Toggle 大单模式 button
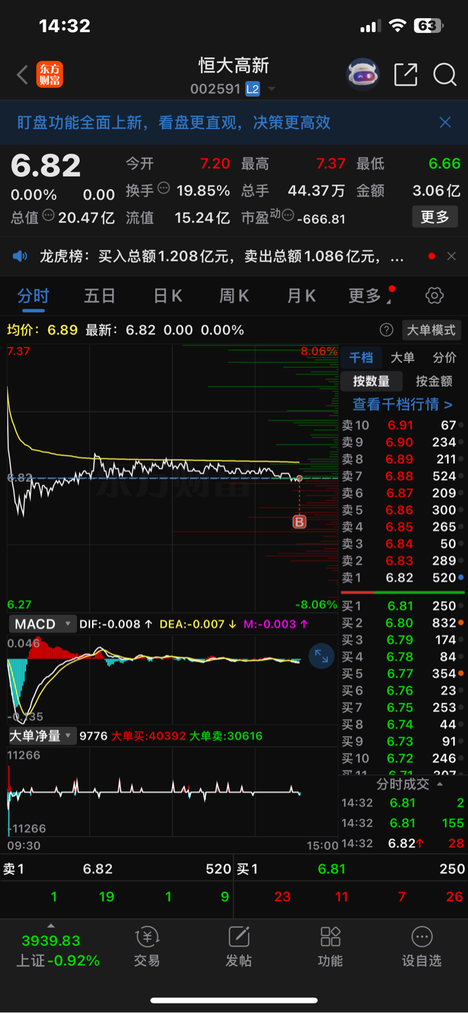The image size is (468, 1013). coord(431,330)
